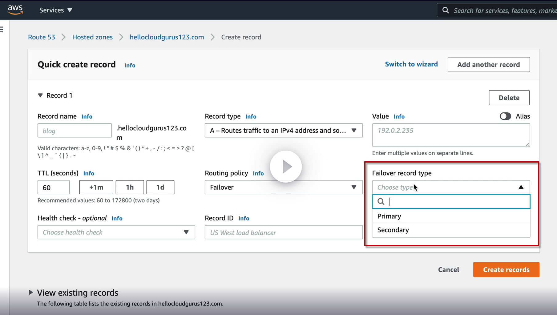Go to Route 53 breadcrumb
557x315 pixels.
42,37
